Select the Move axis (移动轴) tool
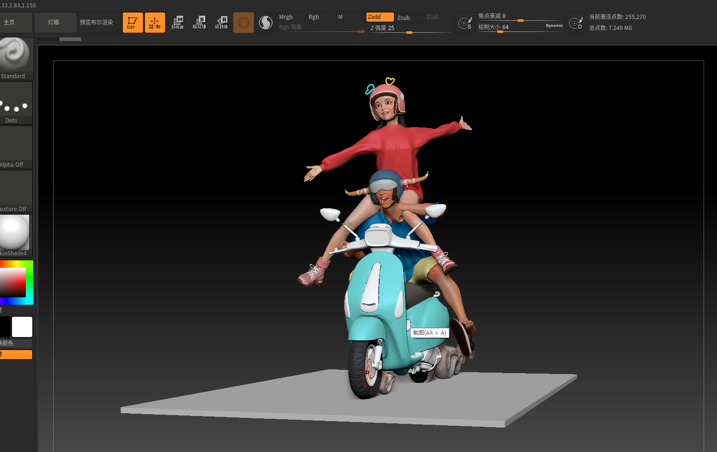717x452 pixels. (177, 22)
